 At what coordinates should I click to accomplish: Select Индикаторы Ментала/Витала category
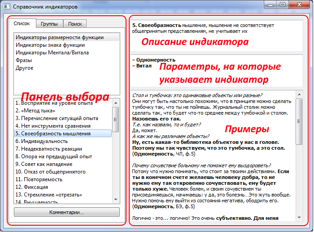pos(52,53)
